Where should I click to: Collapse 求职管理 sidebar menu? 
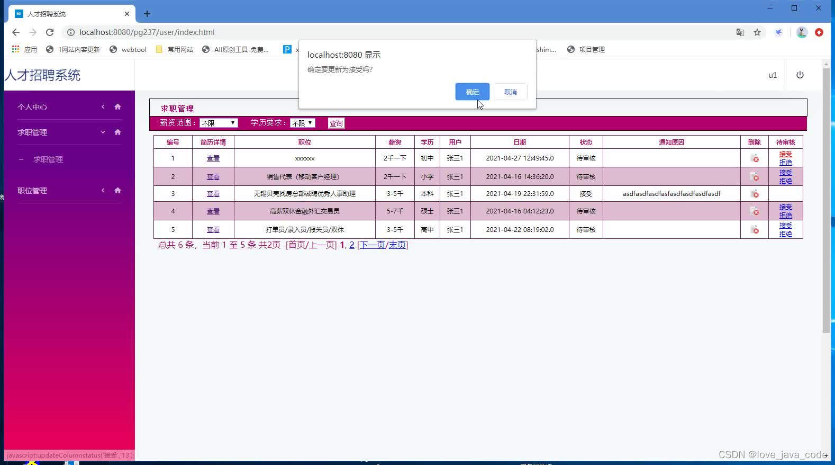(x=32, y=132)
